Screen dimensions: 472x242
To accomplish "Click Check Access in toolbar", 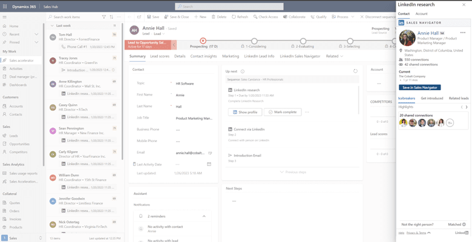I will click(266, 17).
